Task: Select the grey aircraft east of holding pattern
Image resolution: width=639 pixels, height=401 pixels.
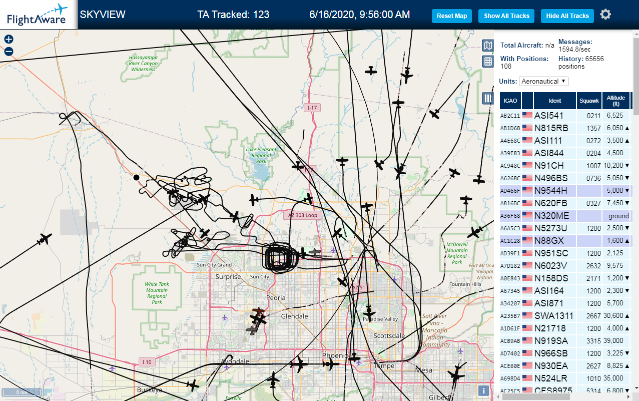Action: [315, 252]
